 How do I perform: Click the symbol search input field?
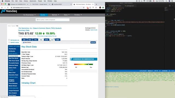click(x=52, y=20)
